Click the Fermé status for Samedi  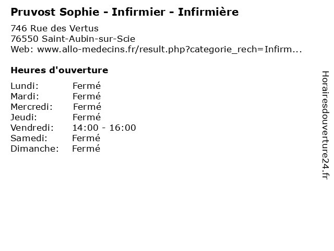[x=86, y=138]
